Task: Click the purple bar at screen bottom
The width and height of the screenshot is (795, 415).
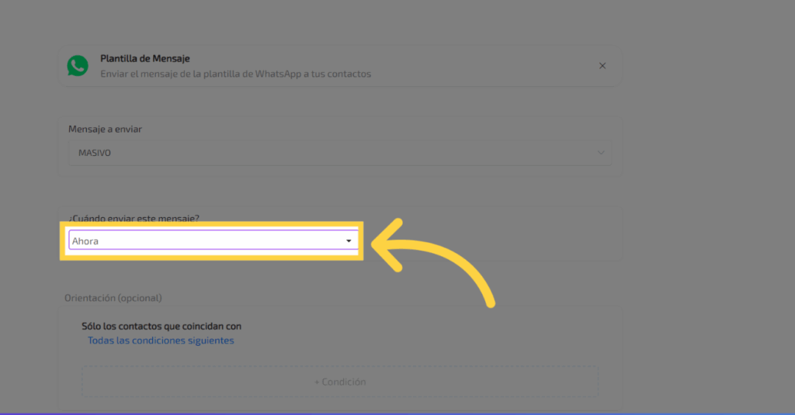Action: coord(397,413)
